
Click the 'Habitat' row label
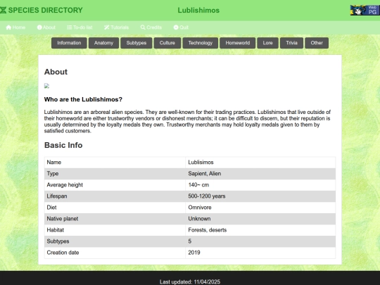(x=56, y=230)
